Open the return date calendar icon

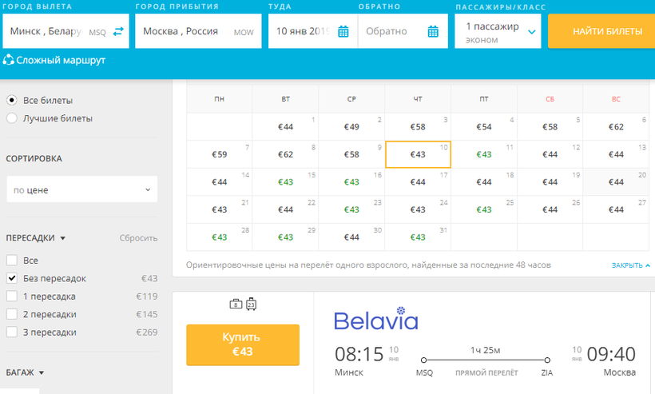(x=432, y=32)
